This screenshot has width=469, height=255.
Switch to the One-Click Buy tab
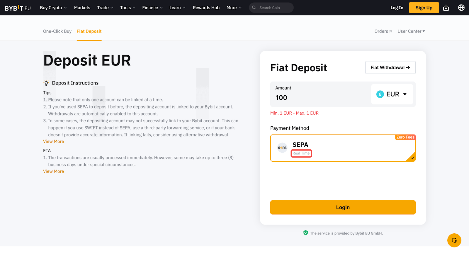pos(57,31)
